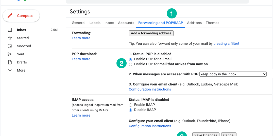Image resolution: width=273 pixels, height=136 pixels.
Task: Switch to the Labels settings tab
Action: (95, 23)
